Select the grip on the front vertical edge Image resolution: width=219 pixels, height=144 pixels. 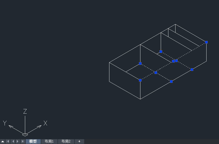[x=140, y=80]
